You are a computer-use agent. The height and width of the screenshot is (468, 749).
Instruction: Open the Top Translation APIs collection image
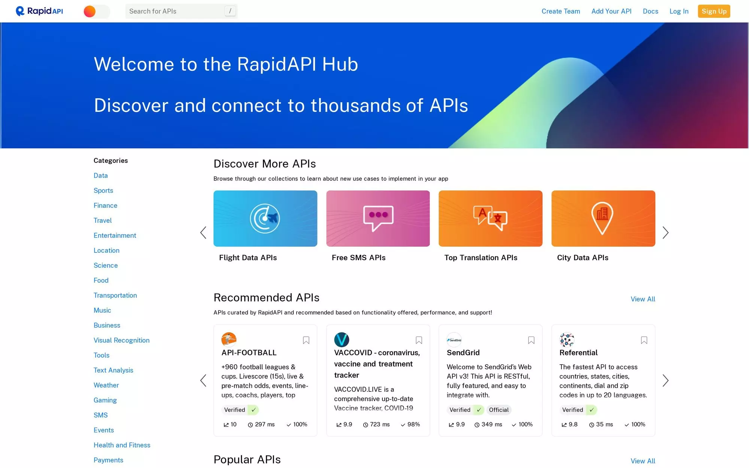(x=490, y=218)
